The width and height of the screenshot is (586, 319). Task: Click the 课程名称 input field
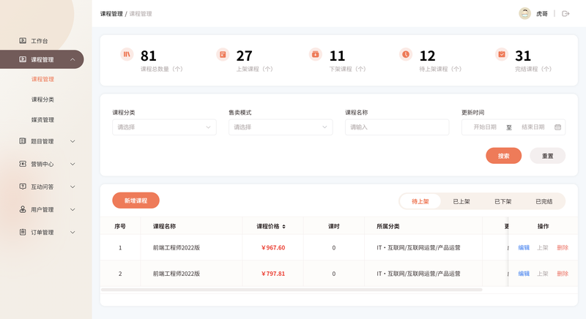(x=397, y=127)
